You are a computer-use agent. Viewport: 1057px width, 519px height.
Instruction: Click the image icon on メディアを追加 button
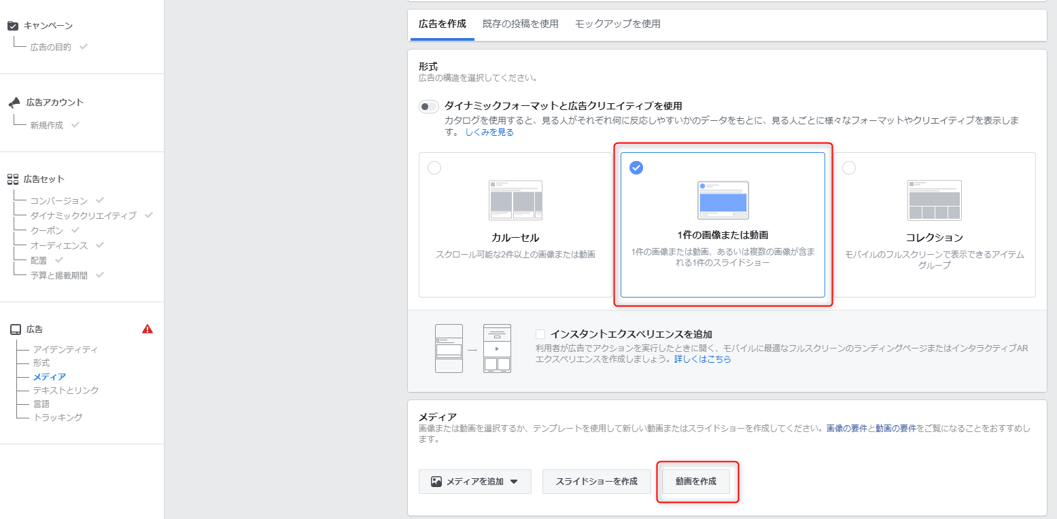point(436,482)
